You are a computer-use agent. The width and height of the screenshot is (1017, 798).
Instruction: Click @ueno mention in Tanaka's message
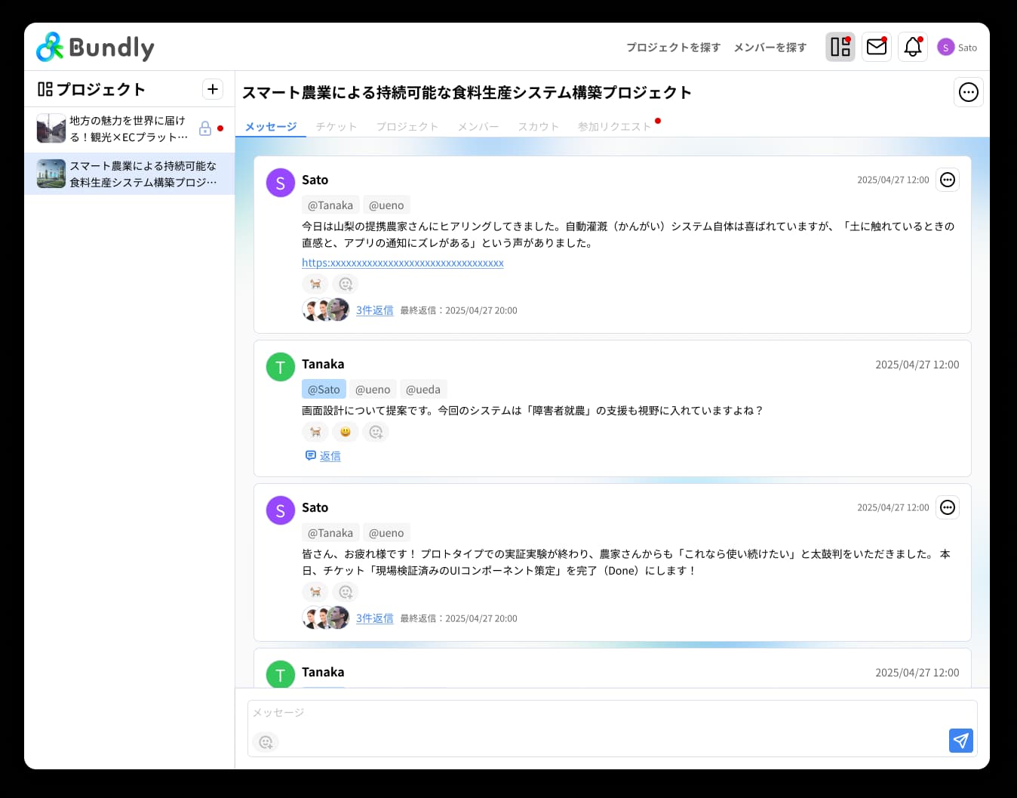373,390
